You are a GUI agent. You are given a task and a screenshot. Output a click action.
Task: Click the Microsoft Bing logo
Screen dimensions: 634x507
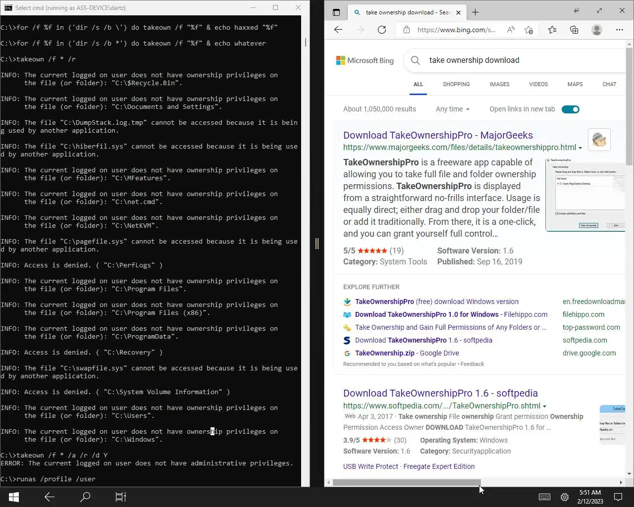(x=365, y=60)
